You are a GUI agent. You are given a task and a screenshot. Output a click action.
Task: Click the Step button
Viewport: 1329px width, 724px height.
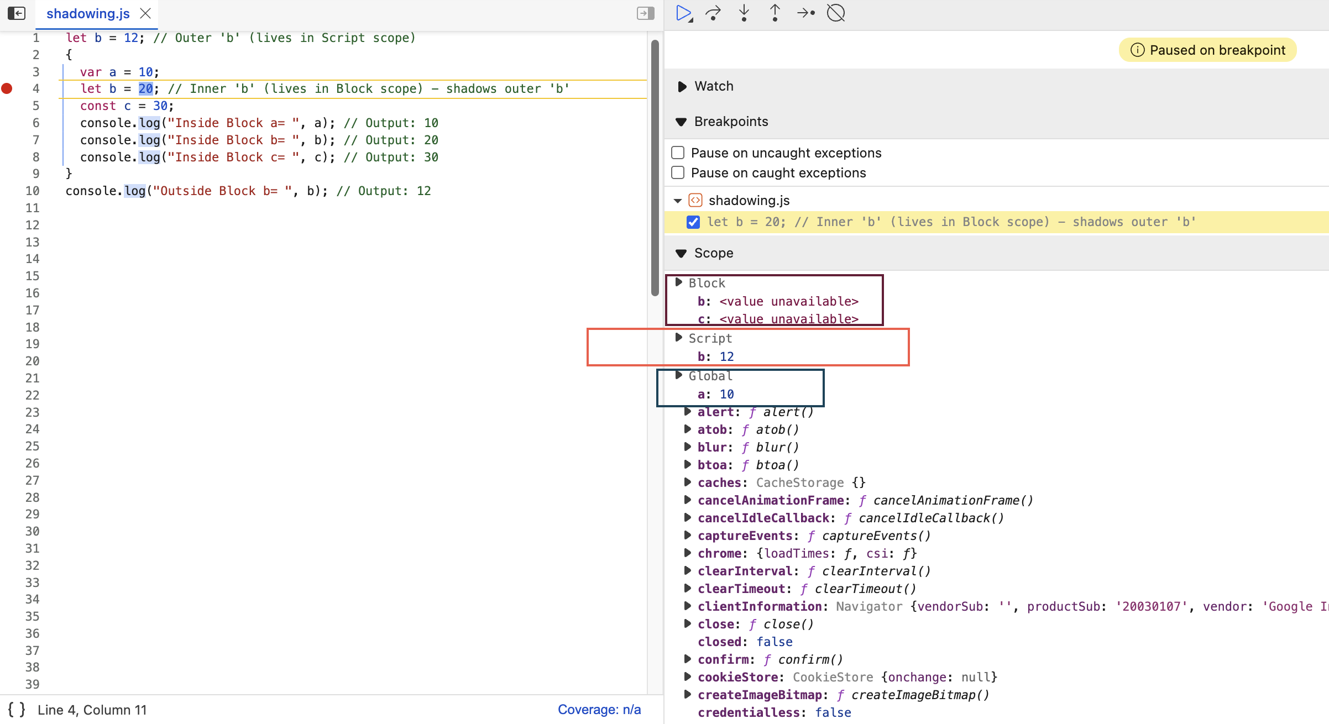(806, 13)
